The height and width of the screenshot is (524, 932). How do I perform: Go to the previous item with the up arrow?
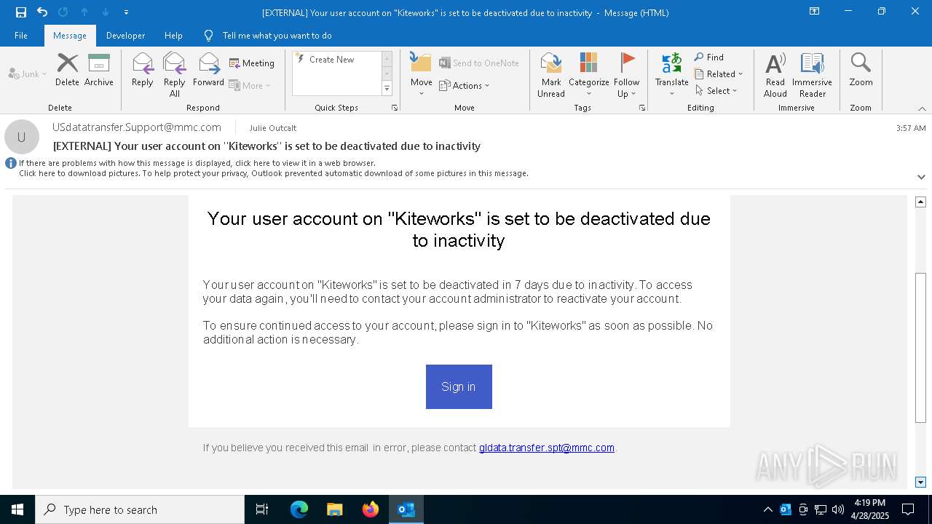[x=84, y=12]
